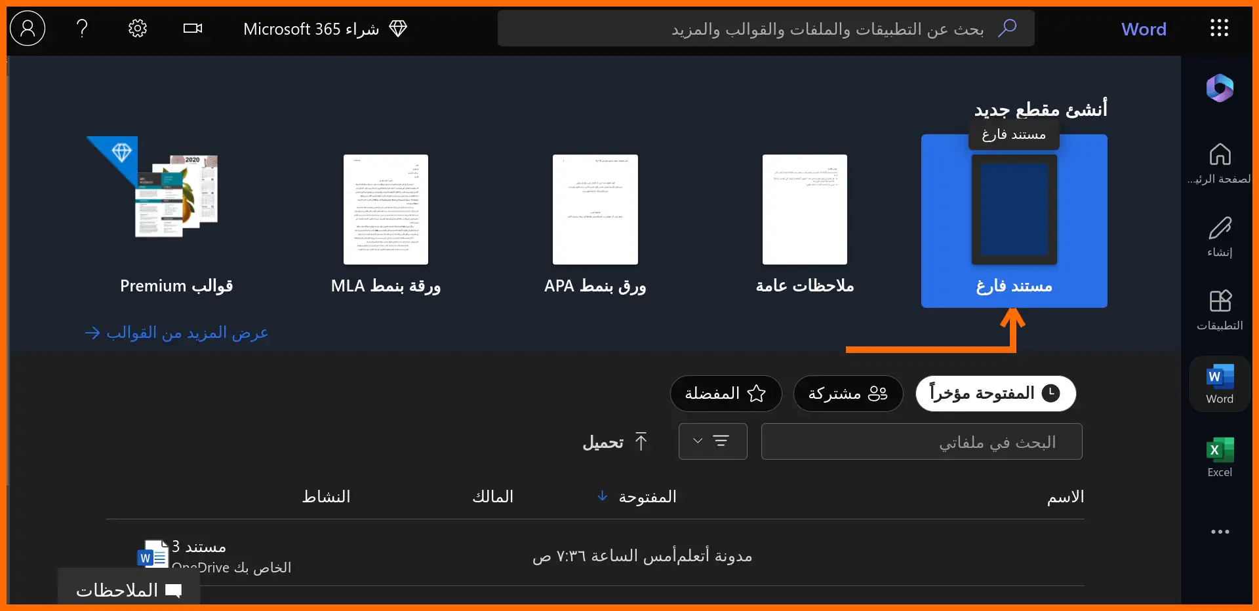The image size is (1259, 611).
Task: Open ورقة بنمط MLA template
Action: tap(386, 225)
